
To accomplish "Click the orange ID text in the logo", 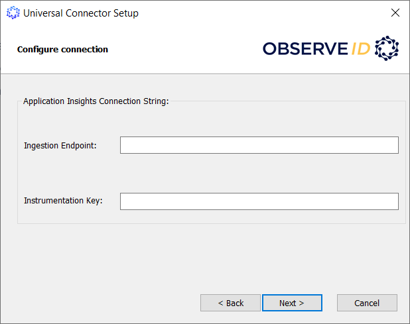I will pos(361,49).
